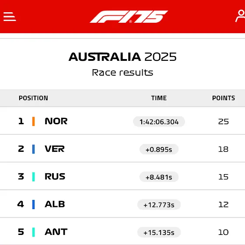Image resolution: width=245 pixels, height=245 pixels.
Task: Select the NOR driver row
Action: click(x=122, y=121)
